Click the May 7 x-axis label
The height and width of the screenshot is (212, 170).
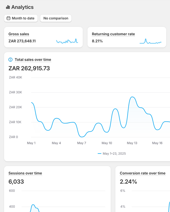coord(82,143)
